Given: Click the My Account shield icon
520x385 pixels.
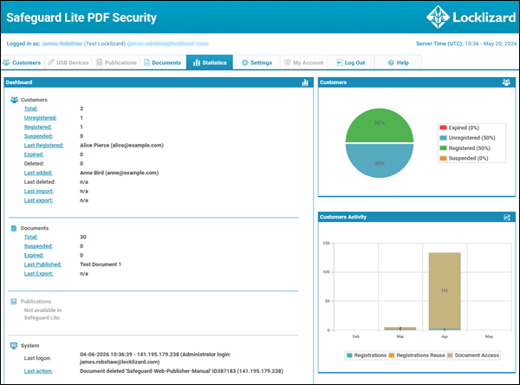Looking at the screenshot, I should tap(288, 62).
